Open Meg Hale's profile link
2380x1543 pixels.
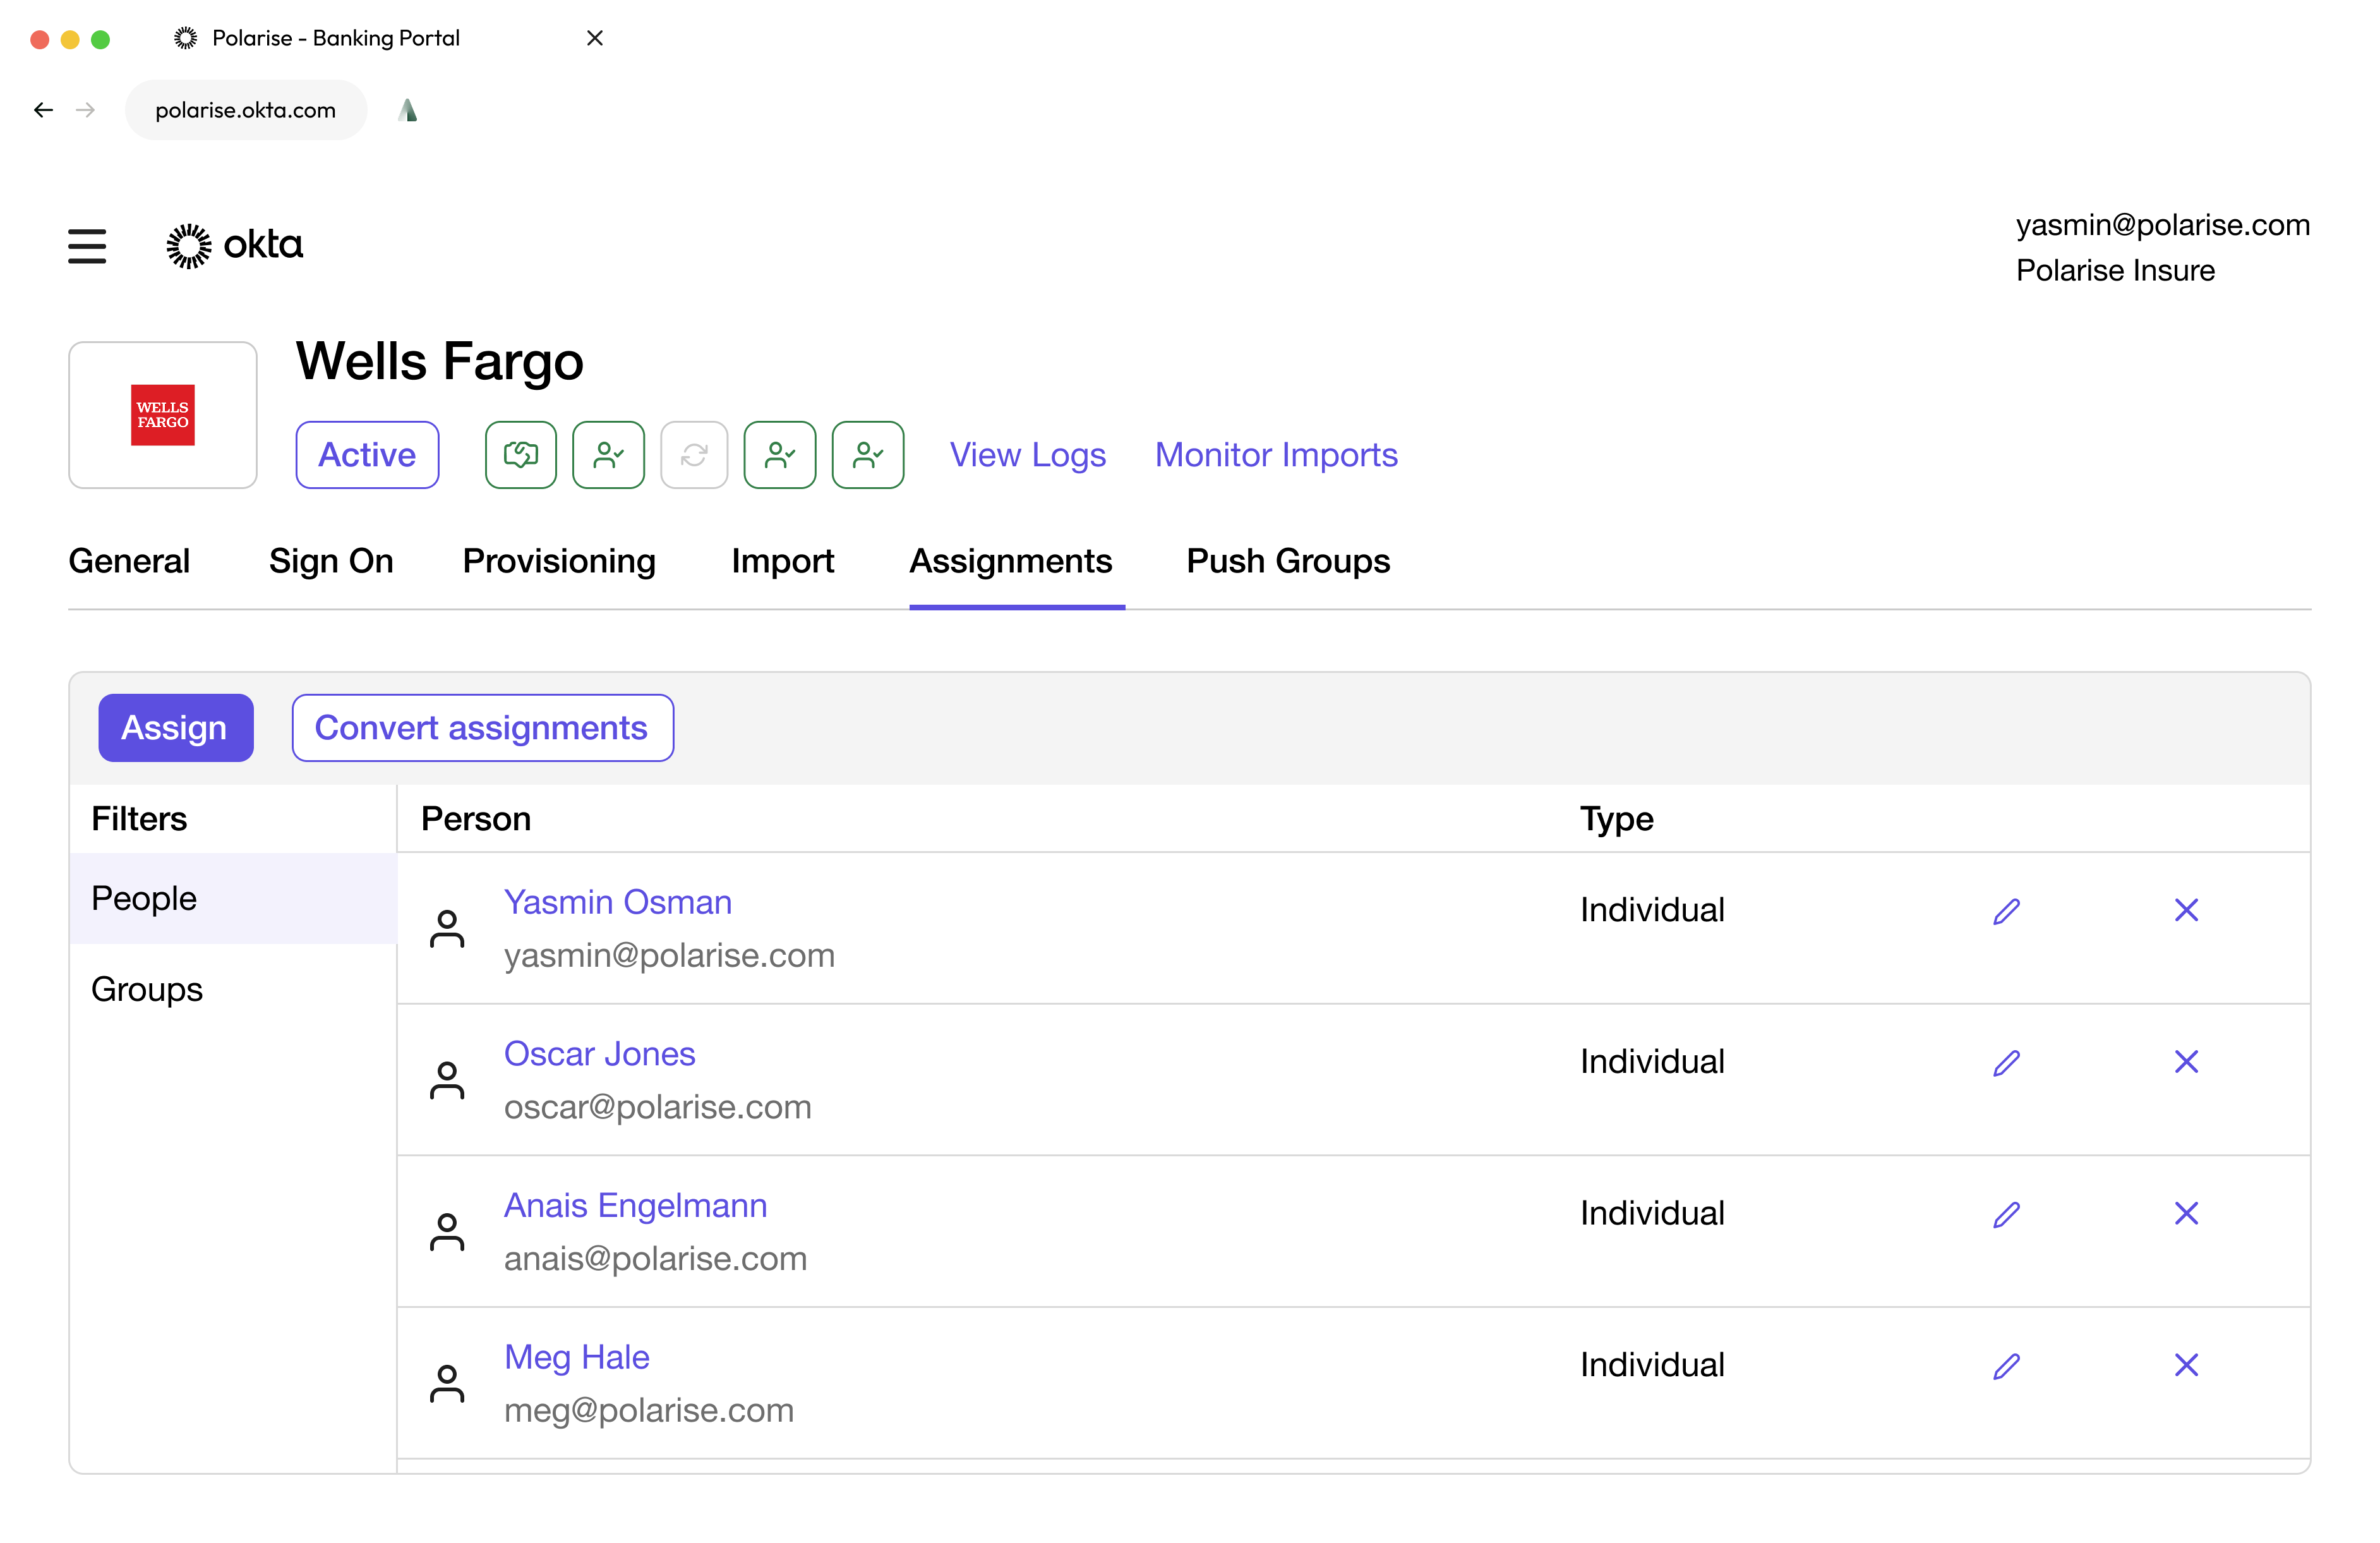click(576, 1358)
